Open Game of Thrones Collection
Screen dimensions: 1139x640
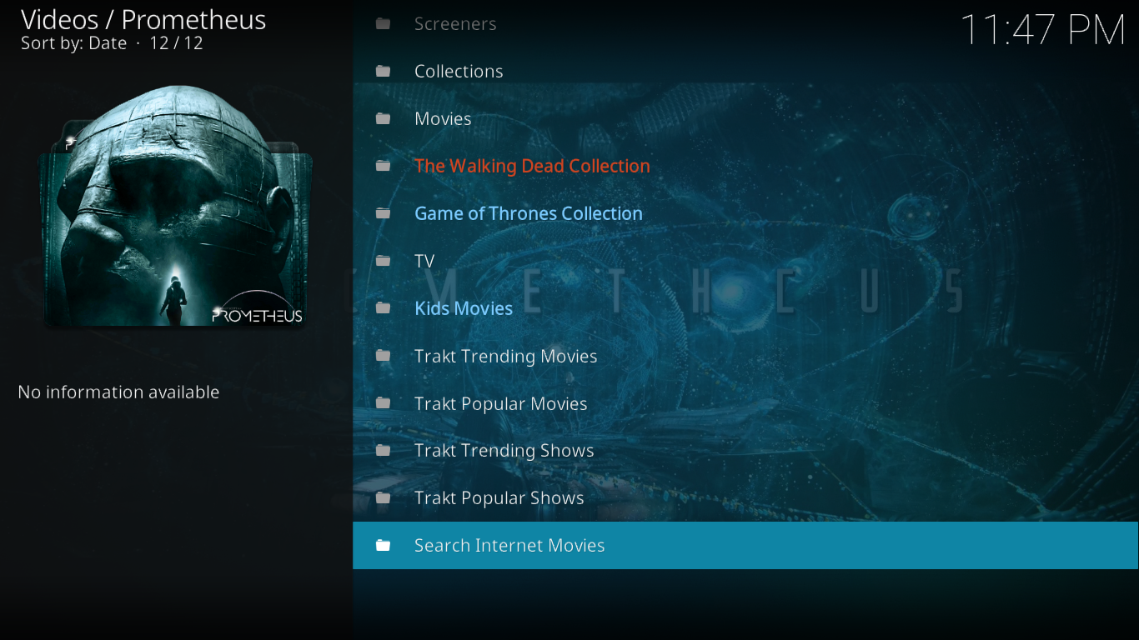[745, 213]
